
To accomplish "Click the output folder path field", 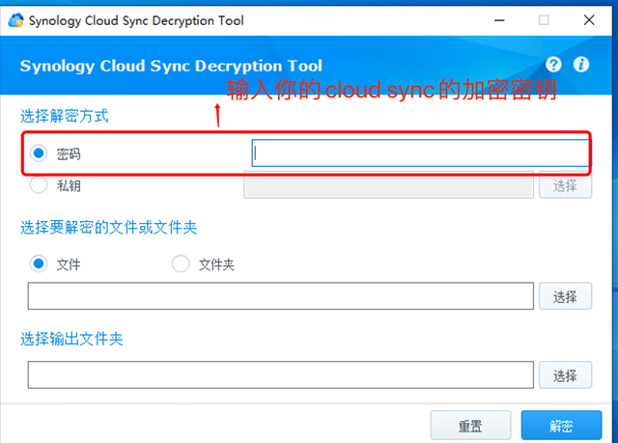I will tap(281, 374).
